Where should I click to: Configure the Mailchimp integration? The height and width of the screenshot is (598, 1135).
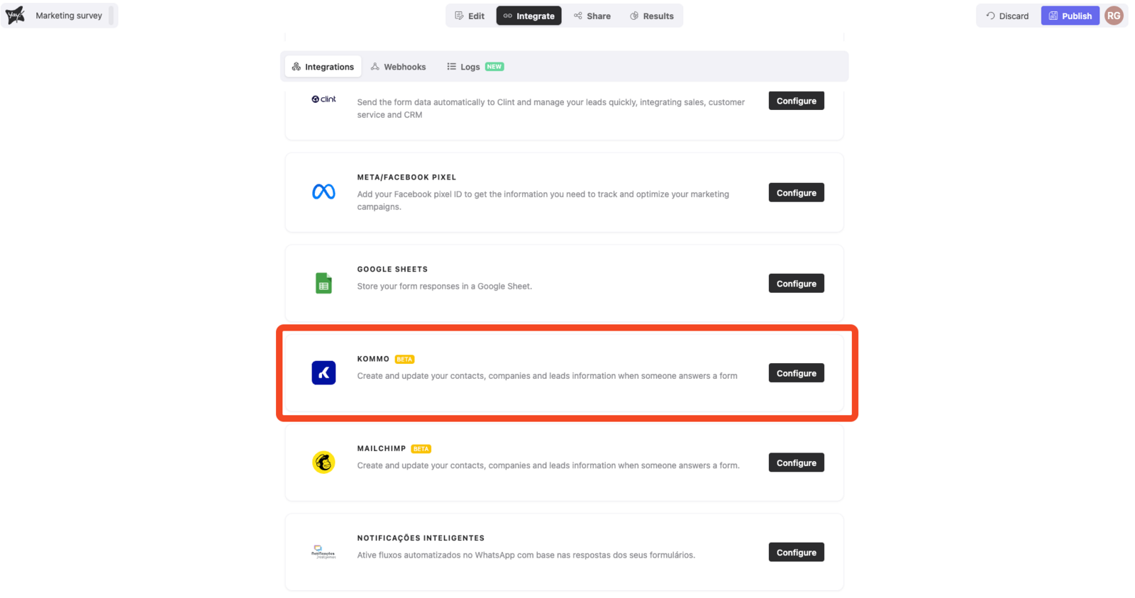click(x=796, y=463)
